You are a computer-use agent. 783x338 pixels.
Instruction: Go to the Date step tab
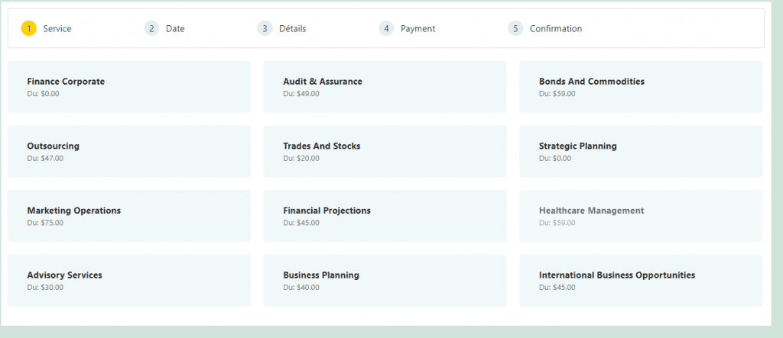click(175, 29)
